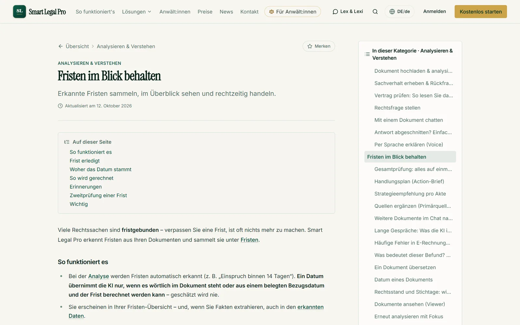The height and width of the screenshot is (325, 520).
Task: Click the globe icon in the language selector
Action: pyautogui.click(x=392, y=12)
